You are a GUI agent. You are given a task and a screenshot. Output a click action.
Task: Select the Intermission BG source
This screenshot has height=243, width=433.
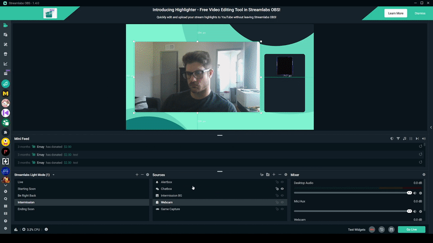[220, 195]
